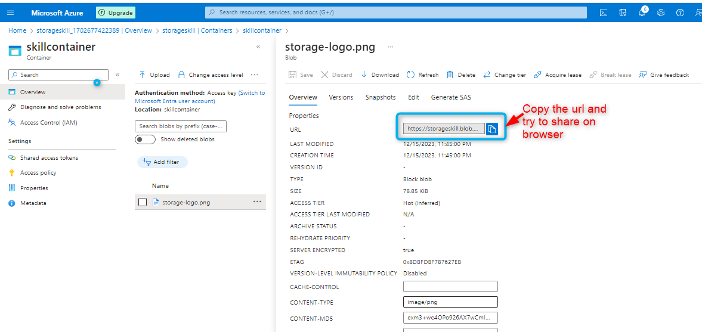Download the storage-logo.png blob
The height and width of the screenshot is (332, 702).
(380, 75)
